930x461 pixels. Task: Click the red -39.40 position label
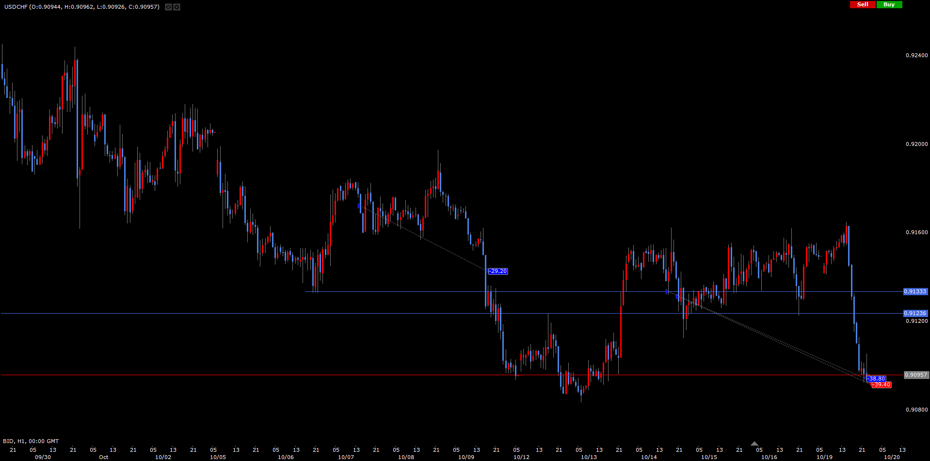(x=881, y=384)
